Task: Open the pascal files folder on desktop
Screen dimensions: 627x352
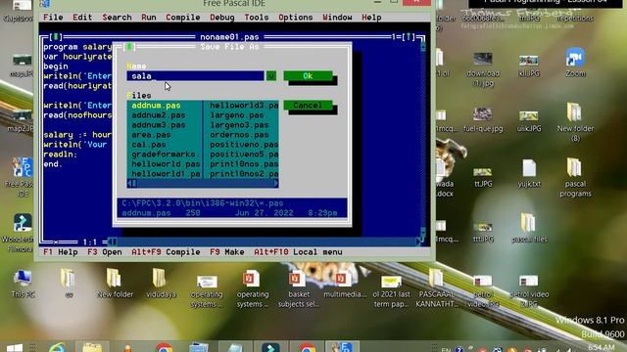Action: [x=529, y=228]
